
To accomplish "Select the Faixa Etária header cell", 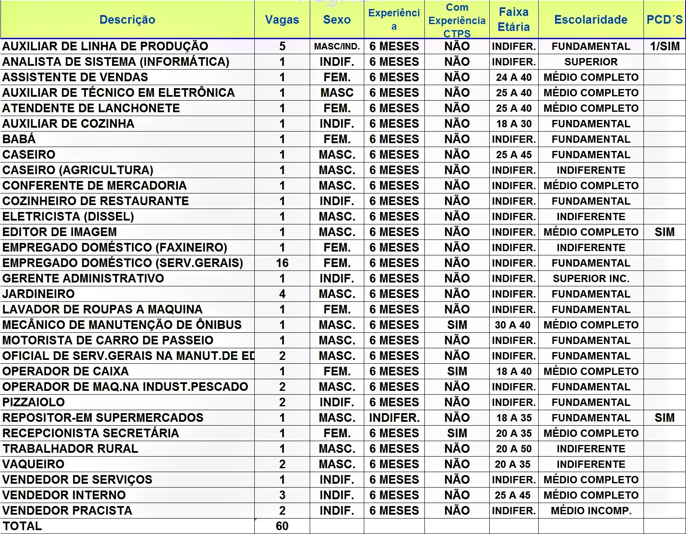I will coord(513,20).
